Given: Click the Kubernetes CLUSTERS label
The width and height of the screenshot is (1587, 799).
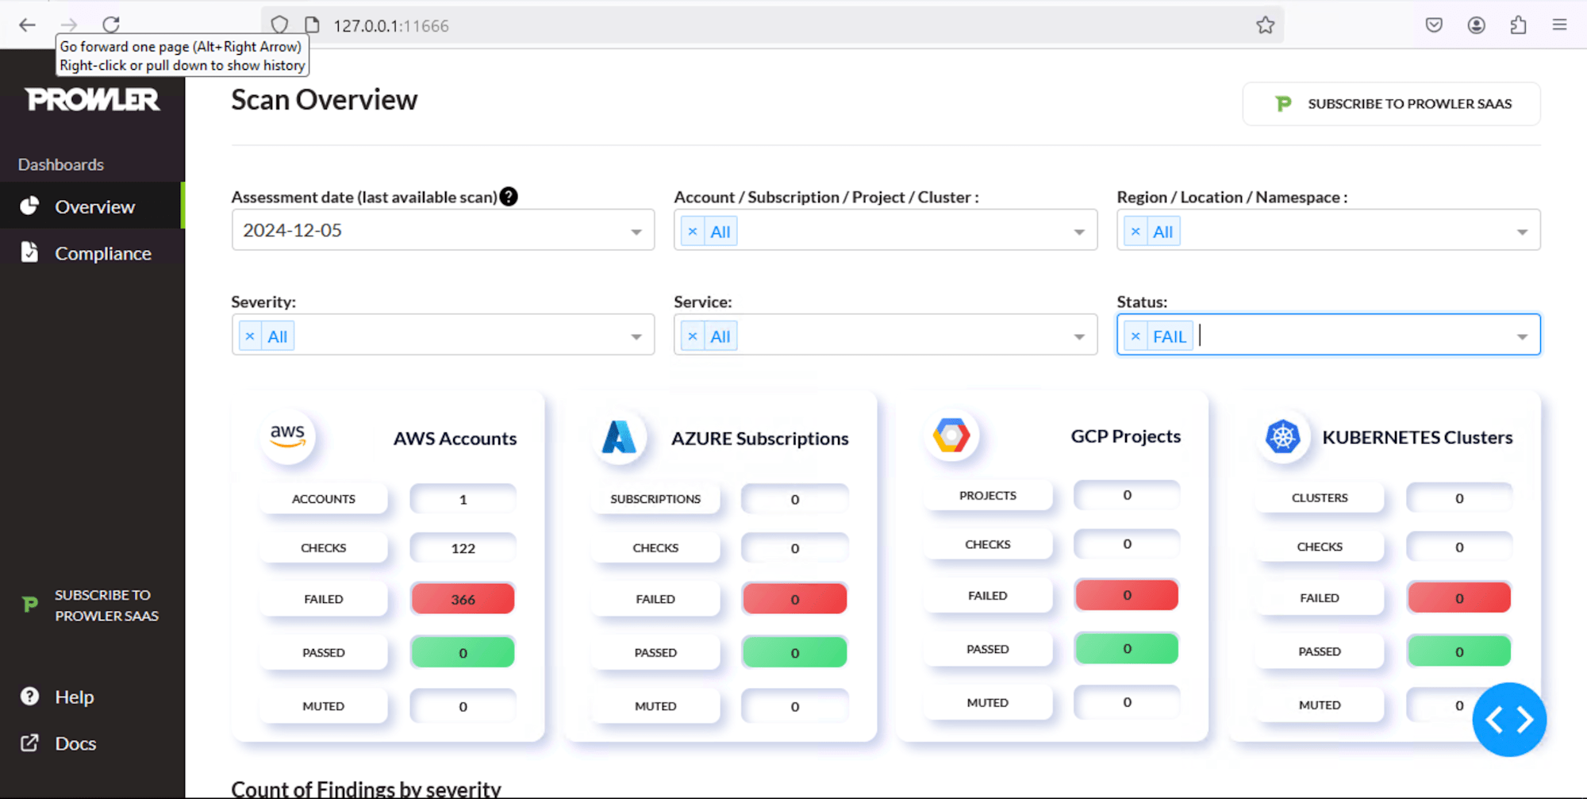Looking at the screenshot, I should pyautogui.click(x=1320, y=497).
